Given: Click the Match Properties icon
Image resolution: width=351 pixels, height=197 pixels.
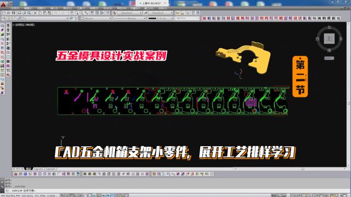Looking at the screenshot, I should pos(49,13).
